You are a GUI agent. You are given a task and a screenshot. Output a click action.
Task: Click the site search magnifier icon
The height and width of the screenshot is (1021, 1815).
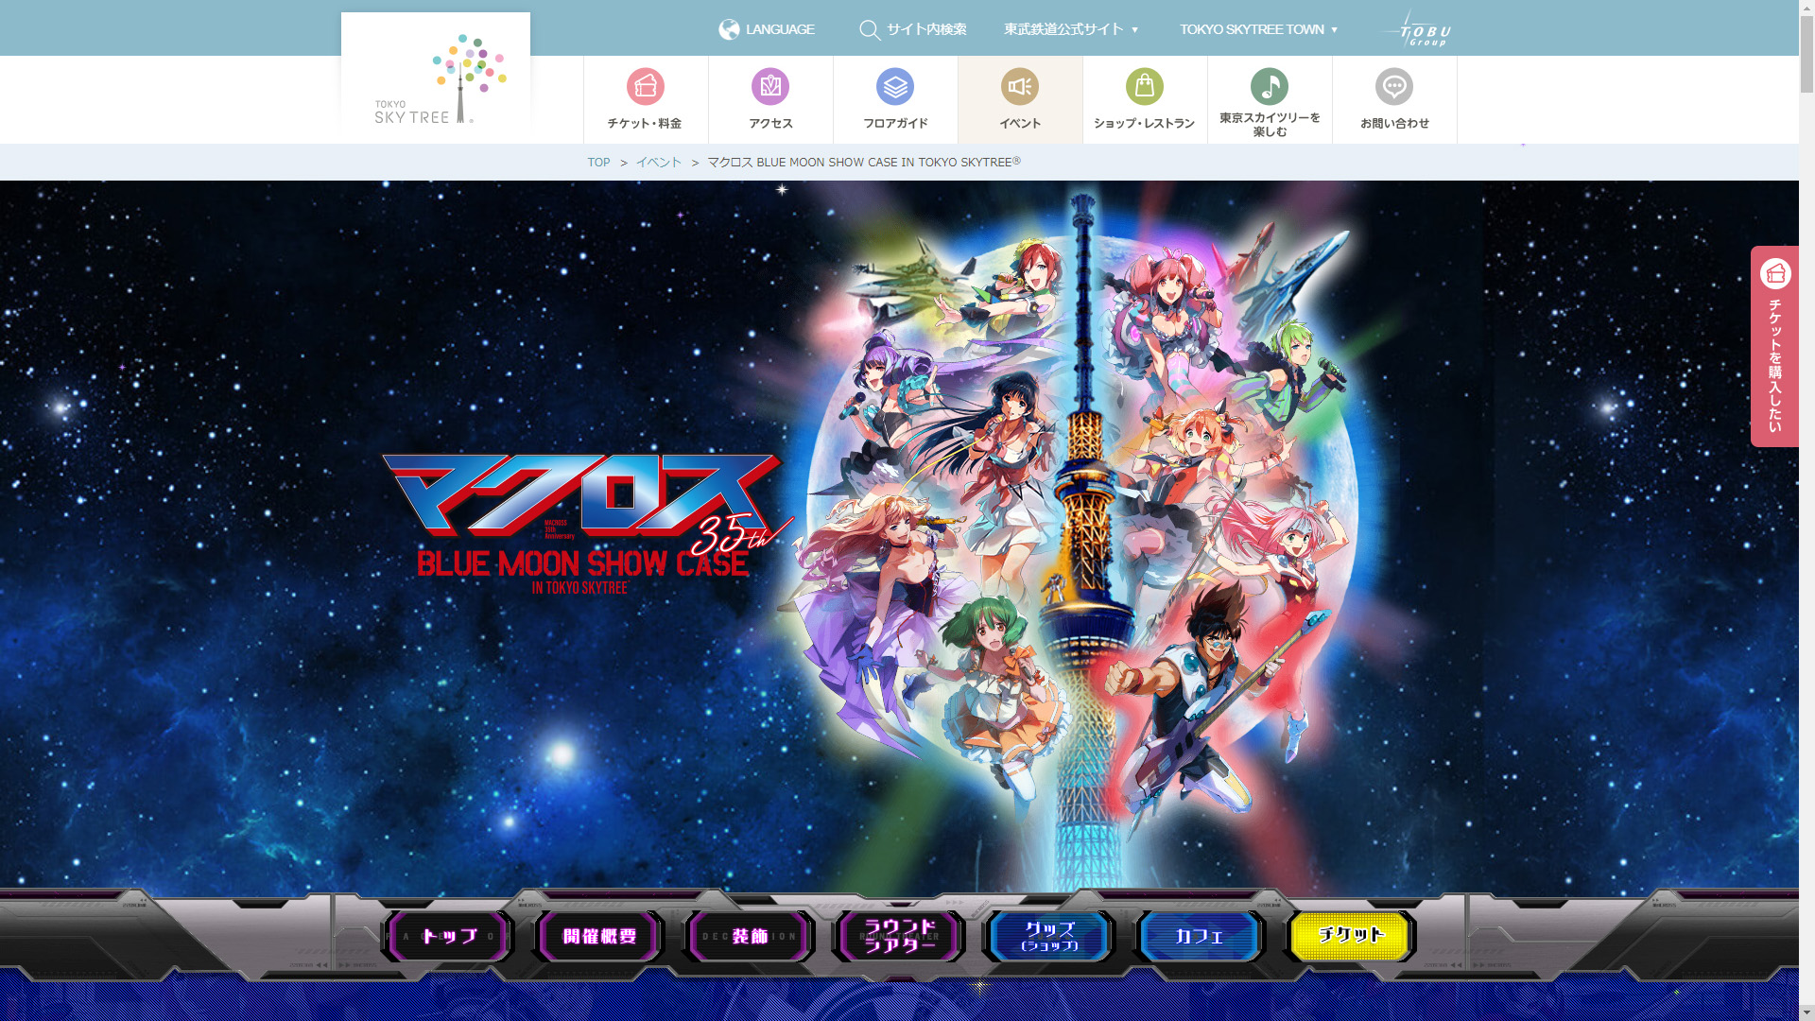(x=870, y=30)
